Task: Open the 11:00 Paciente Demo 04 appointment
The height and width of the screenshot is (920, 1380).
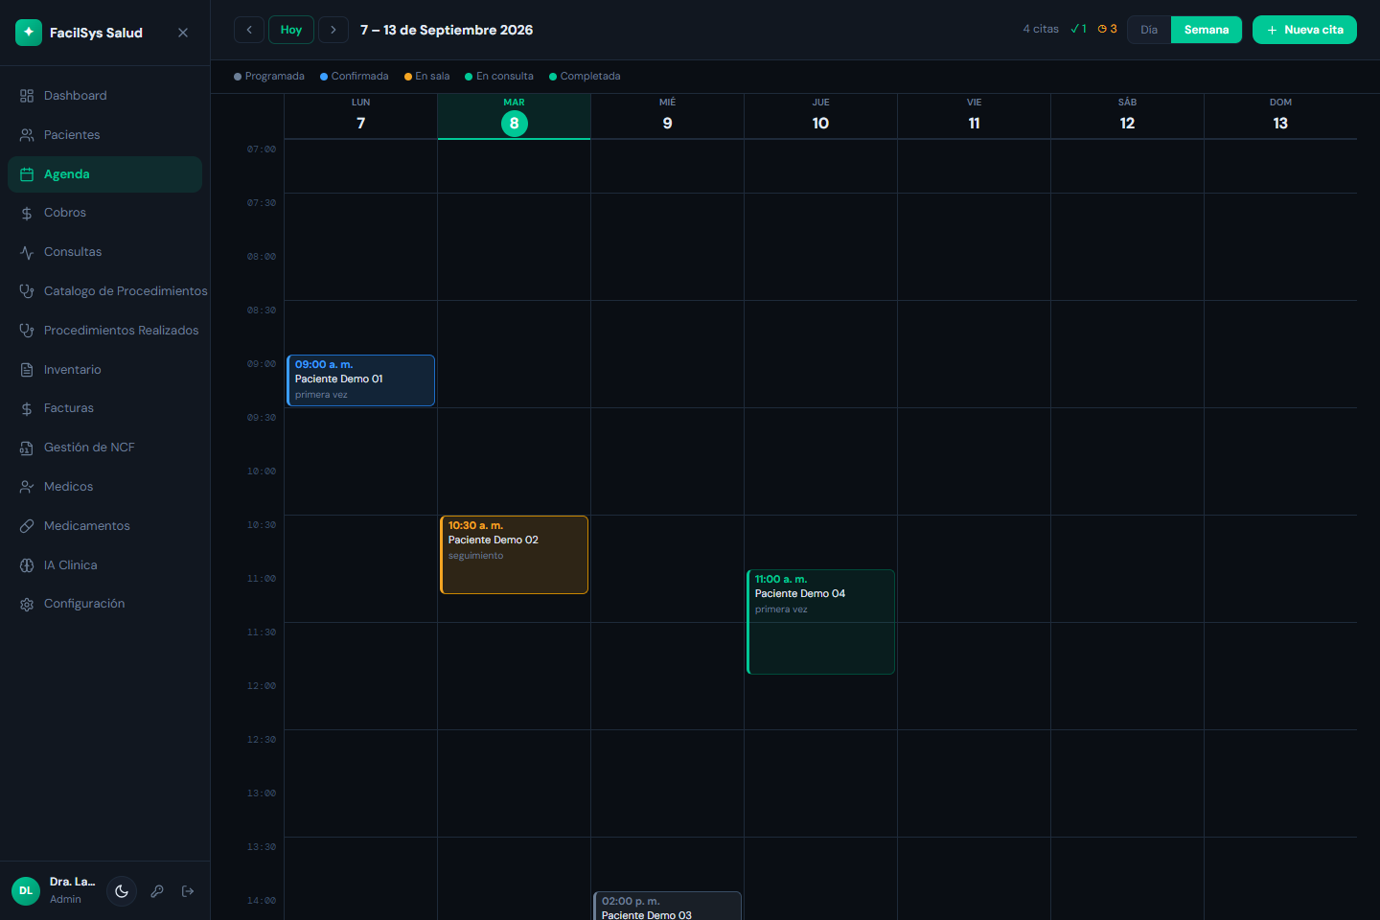Action: pos(820,622)
